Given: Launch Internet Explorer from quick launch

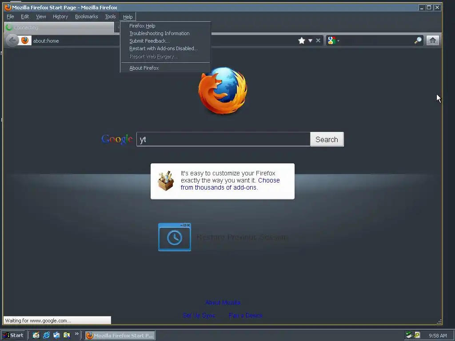Looking at the screenshot, I should 46,336.
